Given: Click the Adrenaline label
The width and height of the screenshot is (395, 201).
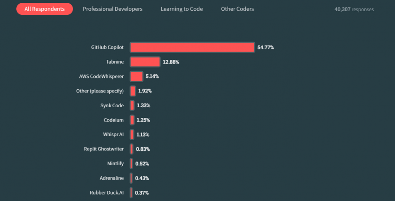Looking at the screenshot, I should point(111,178).
